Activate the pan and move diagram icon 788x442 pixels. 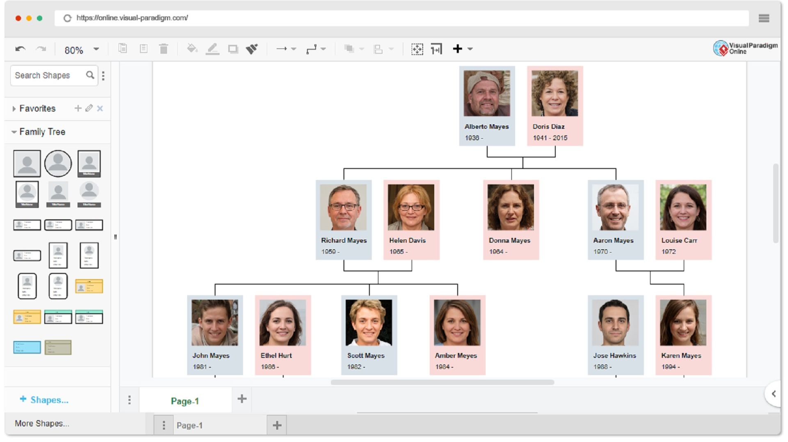tap(417, 48)
